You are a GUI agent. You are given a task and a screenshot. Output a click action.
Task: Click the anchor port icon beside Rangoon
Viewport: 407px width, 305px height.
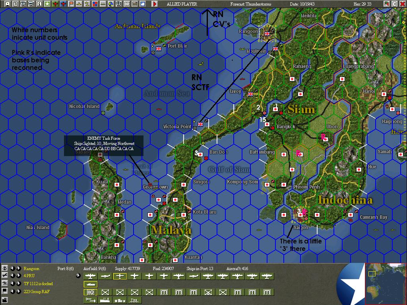click(x=4, y=268)
